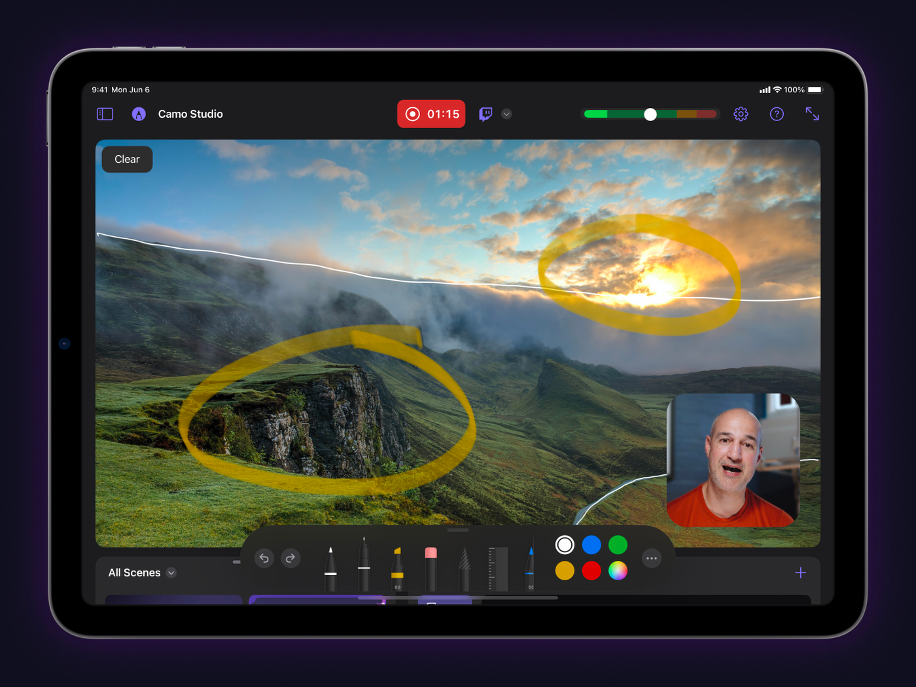The image size is (916, 687).
Task: Open the Camo Studio app logo
Action: tap(139, 114)
